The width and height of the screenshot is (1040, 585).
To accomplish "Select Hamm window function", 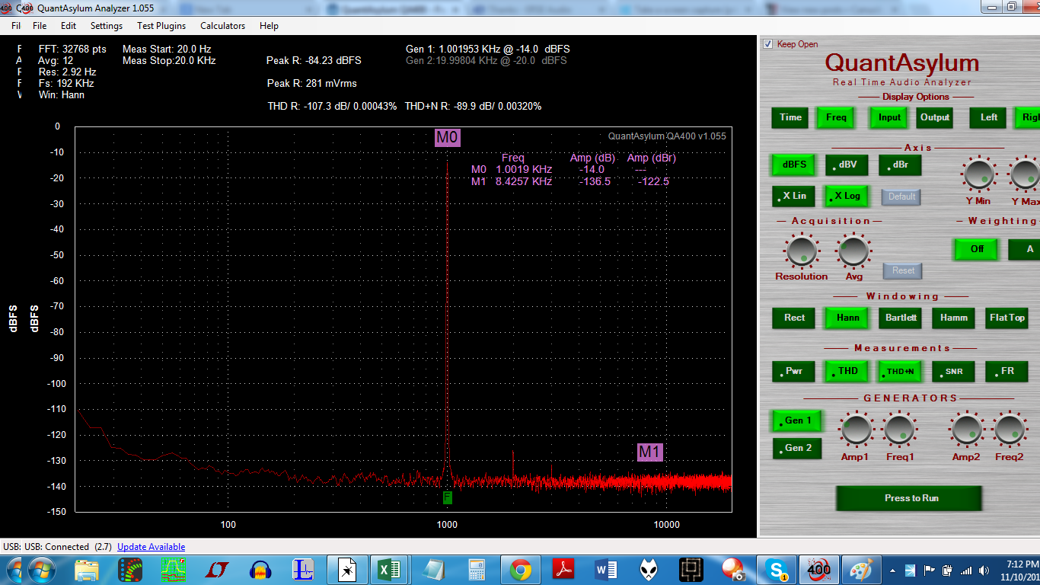I will [x=954, y=318].
